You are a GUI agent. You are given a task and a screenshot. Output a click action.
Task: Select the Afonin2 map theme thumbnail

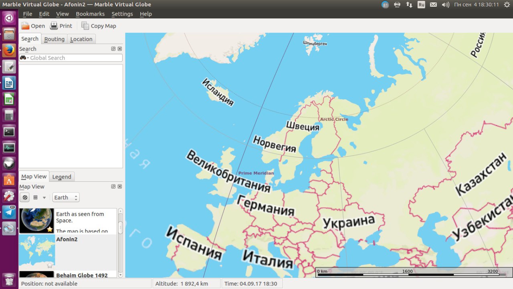point(36,252)
